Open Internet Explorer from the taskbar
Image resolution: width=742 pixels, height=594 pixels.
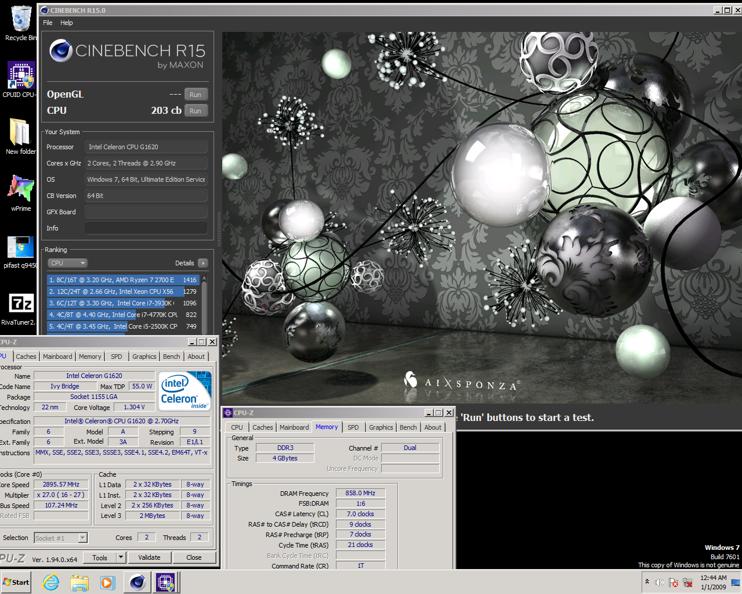51,582
